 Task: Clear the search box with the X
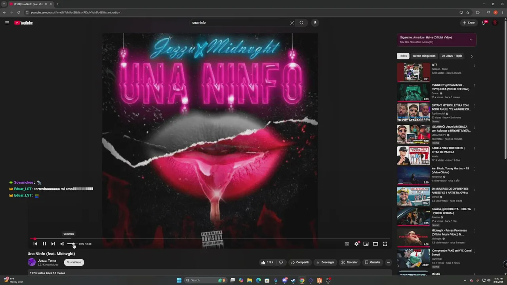click(292, 23)
